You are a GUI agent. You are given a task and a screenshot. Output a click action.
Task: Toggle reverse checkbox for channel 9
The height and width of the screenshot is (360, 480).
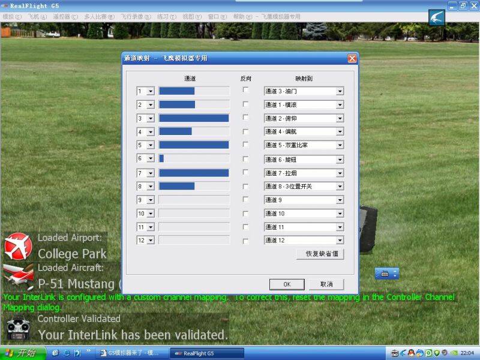[x=245, y=199]
